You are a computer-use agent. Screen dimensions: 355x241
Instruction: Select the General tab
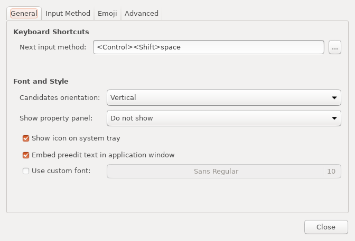point(24,14)
